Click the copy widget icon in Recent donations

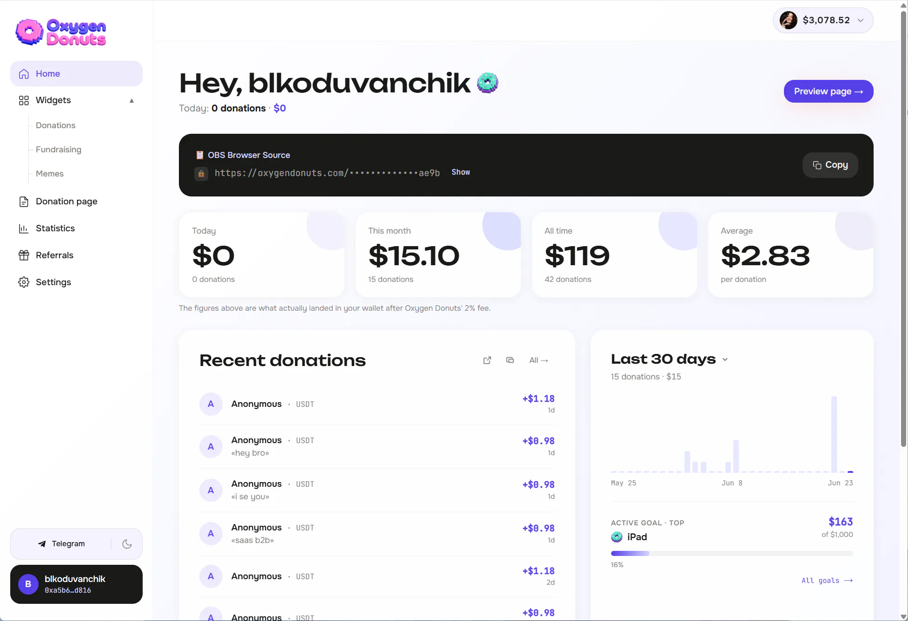click(510, 360)
